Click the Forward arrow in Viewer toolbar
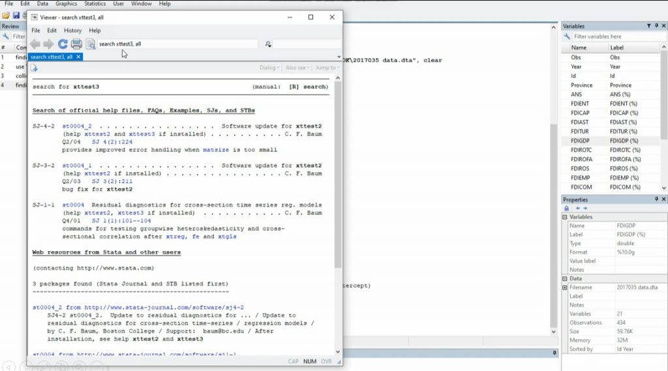This screenshot has height=371, width=668. click(x=48, y=44)
